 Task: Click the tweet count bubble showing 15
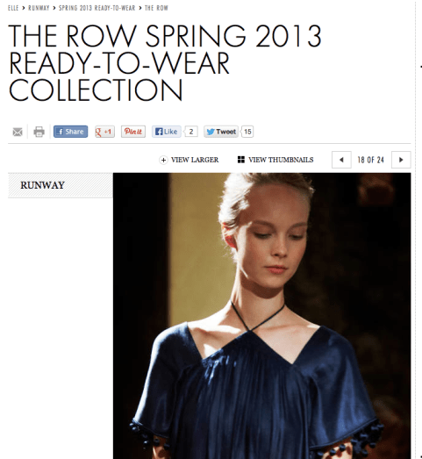247,132
